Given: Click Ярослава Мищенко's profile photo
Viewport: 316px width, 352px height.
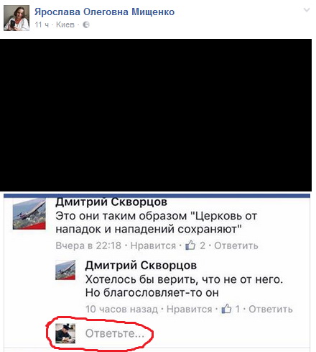Looking at the screenshot, I should click(x=17, y=18).
